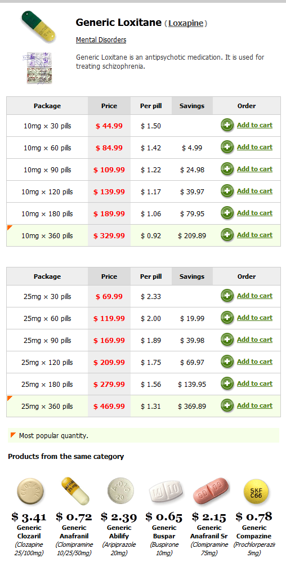Add 25mg × 90 pills to cart

[254, 340]
